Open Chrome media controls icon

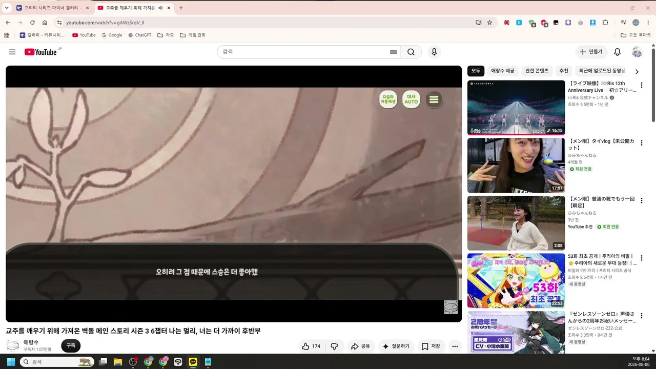coord(623,23)
